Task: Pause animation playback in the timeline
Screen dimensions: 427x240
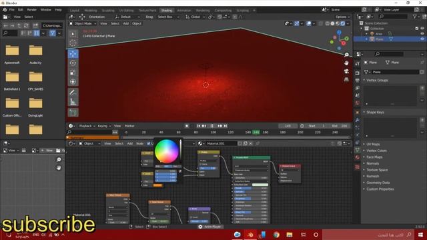Action: coord(211,126)
